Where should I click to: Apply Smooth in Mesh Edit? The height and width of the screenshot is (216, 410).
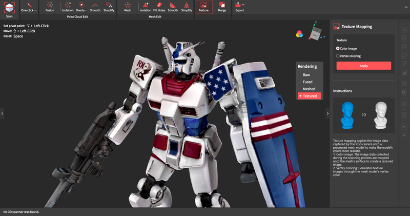173,7
